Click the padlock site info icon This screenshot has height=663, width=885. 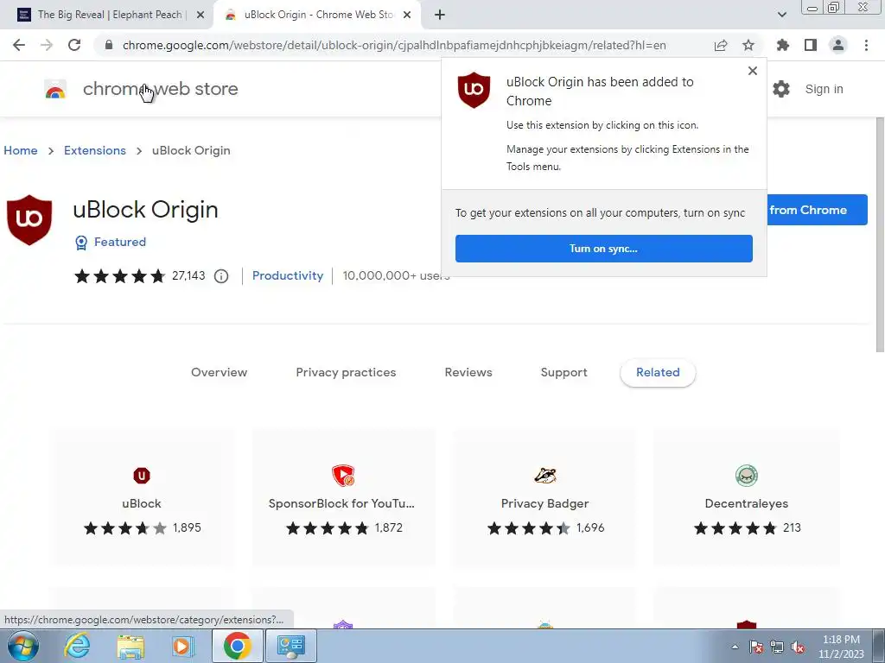pos(109,45)
